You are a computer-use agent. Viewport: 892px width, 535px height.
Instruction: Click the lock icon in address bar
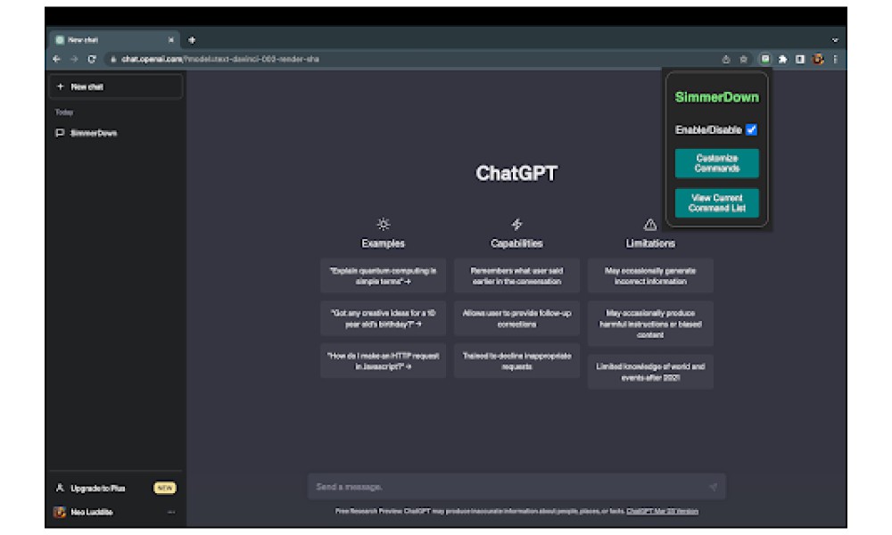(x=113, y=59)
